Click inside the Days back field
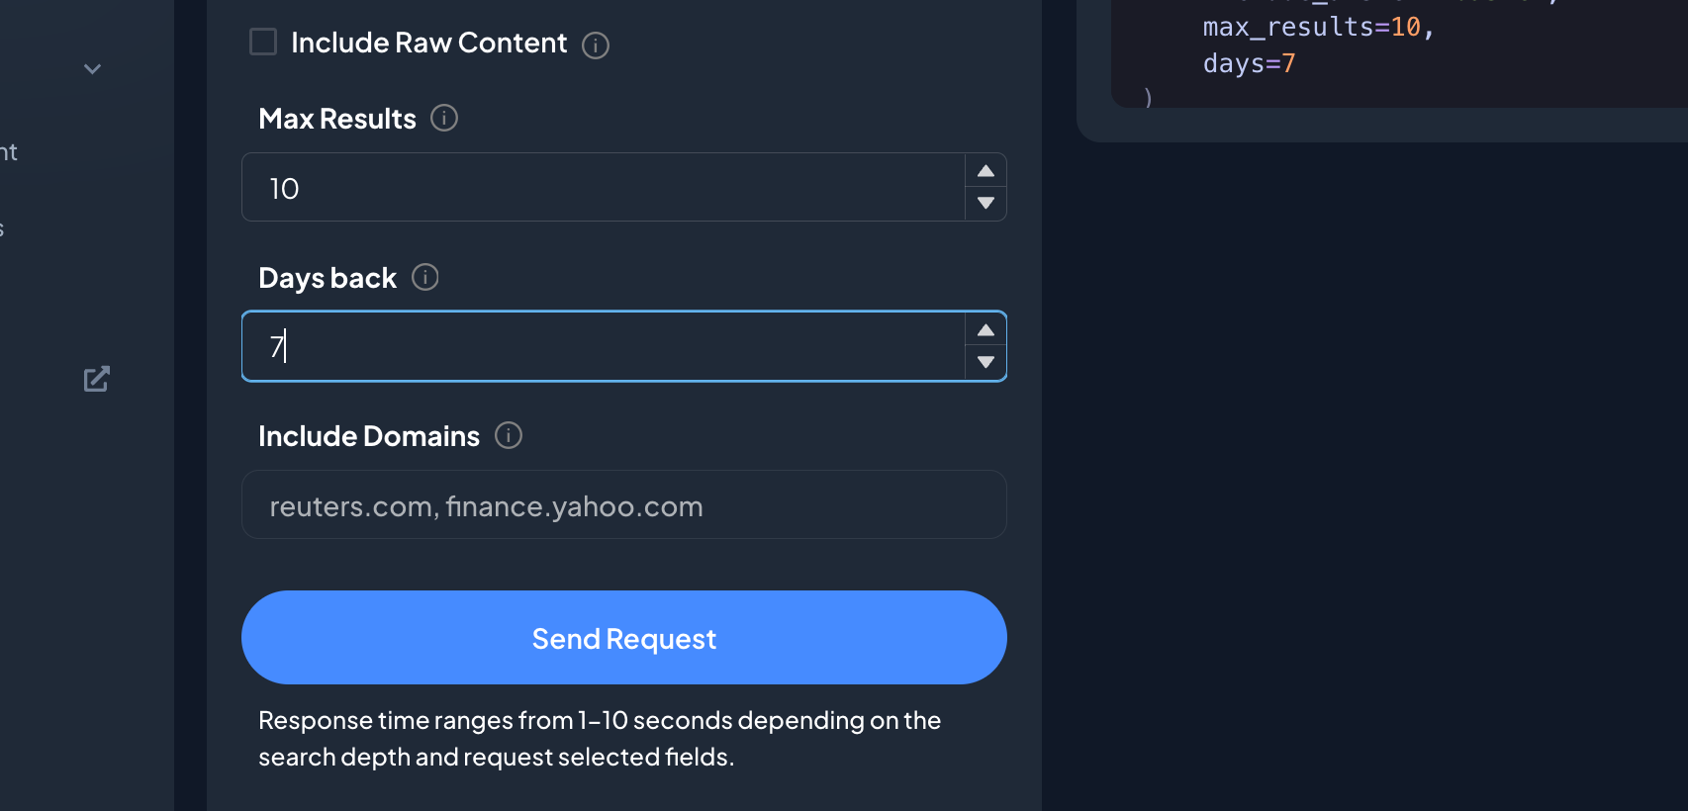 click(x=604, y=346)
